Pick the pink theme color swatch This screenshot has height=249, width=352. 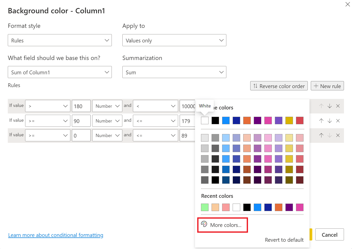[268, 120]
